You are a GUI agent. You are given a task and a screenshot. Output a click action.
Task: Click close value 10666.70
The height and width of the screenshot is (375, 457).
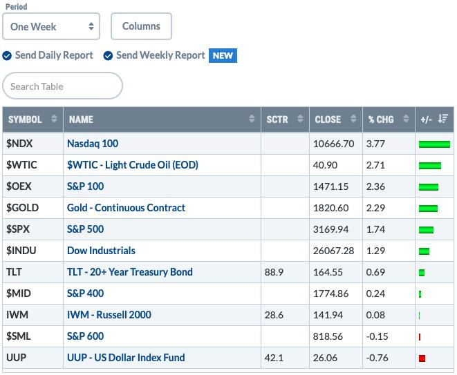pyautogui.click(x=334, y=144)
